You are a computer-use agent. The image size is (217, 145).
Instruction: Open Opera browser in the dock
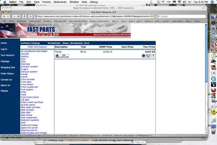click(x=213, y=45)
